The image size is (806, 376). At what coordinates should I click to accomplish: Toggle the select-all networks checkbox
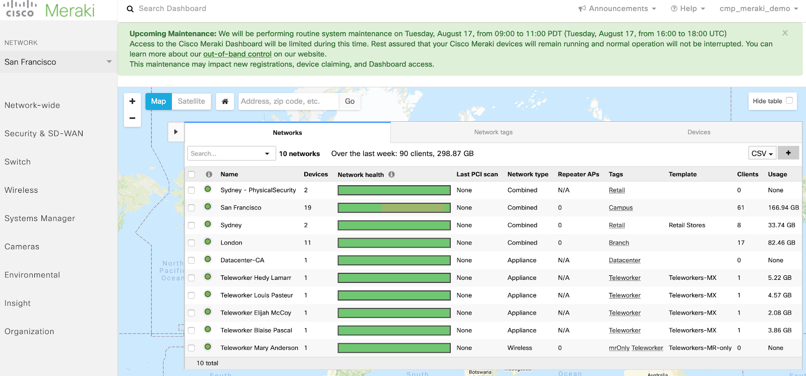click(x=191, y=175)
